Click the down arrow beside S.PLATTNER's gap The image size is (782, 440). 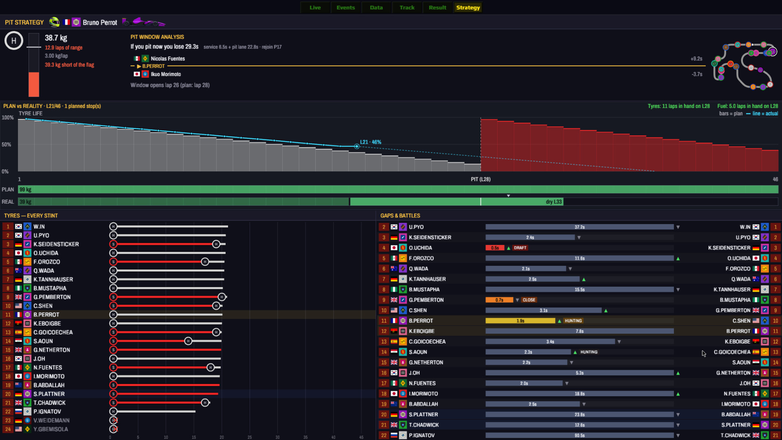coord(678,415)
